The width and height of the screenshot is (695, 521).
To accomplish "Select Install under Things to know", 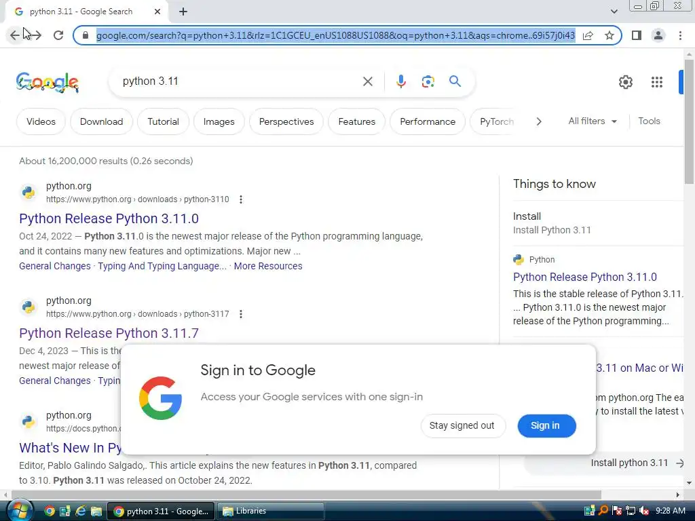I will [527, 216].
